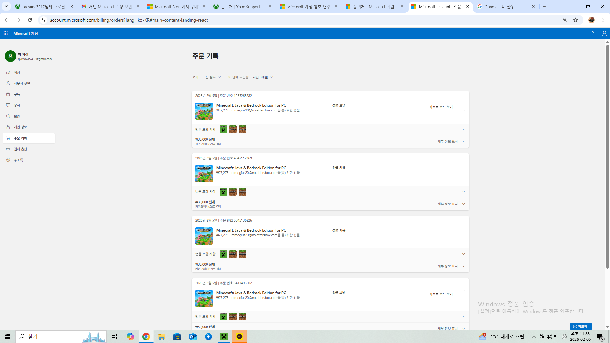610x343 pixels.
Task: Expand bundle contents of order 1253263282
Action: 463,129
